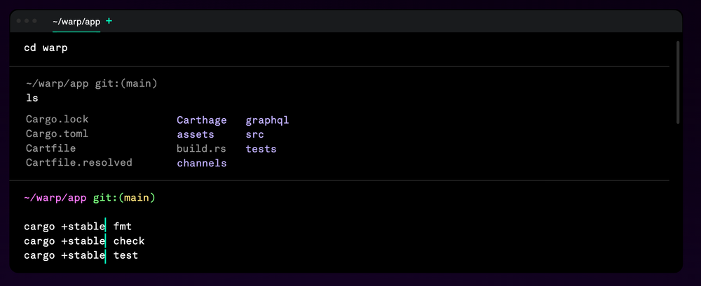The width and height of the screenshot is (701, 286).
Task: Open a new tab with the plus icon
Action: pos(109,21)
